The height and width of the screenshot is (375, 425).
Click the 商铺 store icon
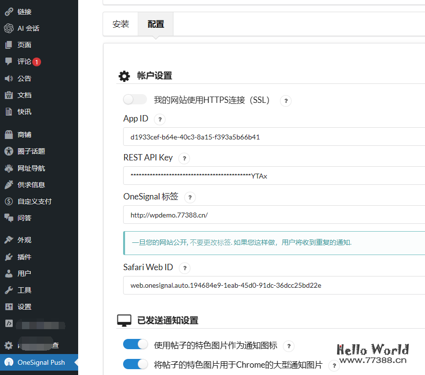pos(9,135)
